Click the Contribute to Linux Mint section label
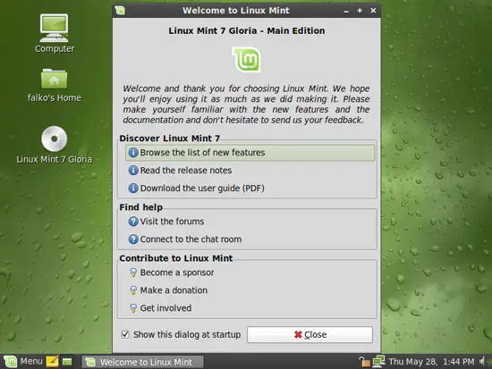This screenshot has height=369, width=492. [x=176, y=258]
